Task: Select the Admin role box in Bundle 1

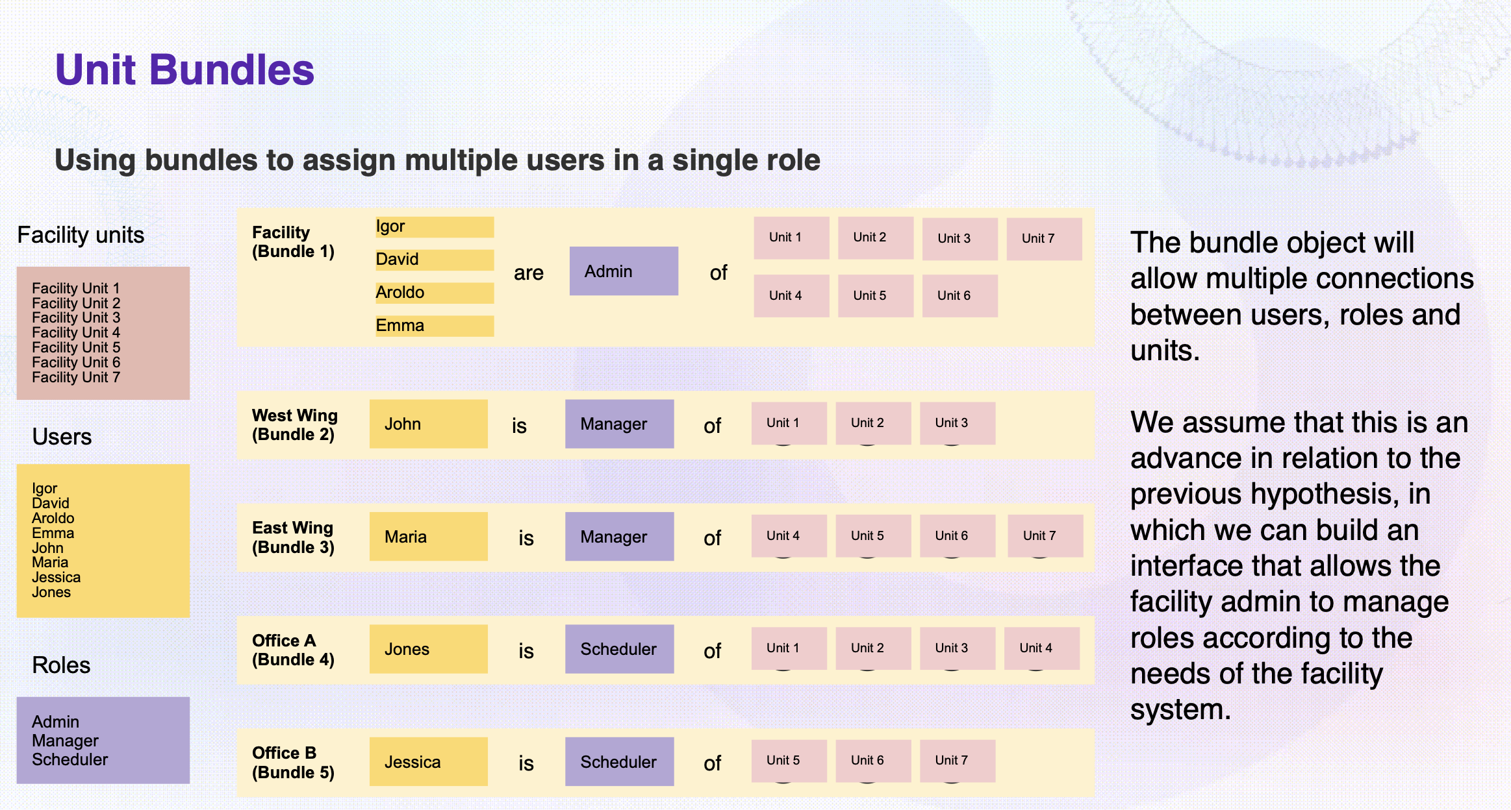Action: [624, 271]
